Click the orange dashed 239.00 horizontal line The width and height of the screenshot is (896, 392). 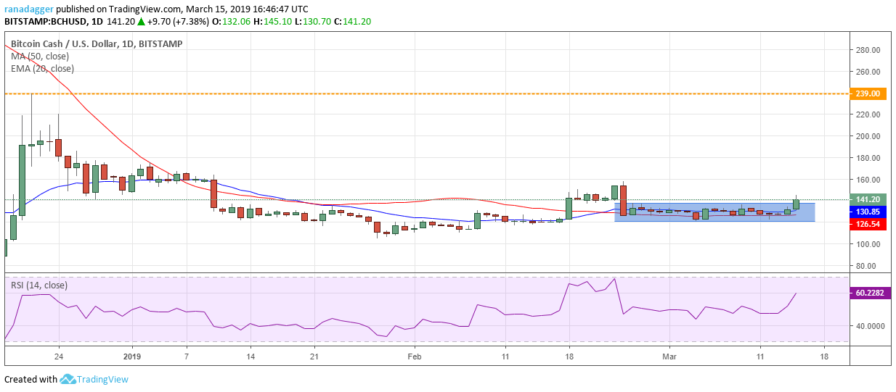point(426,93)
